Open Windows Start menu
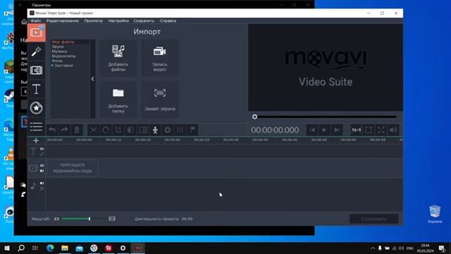451x254 pixels. [7, 248]
